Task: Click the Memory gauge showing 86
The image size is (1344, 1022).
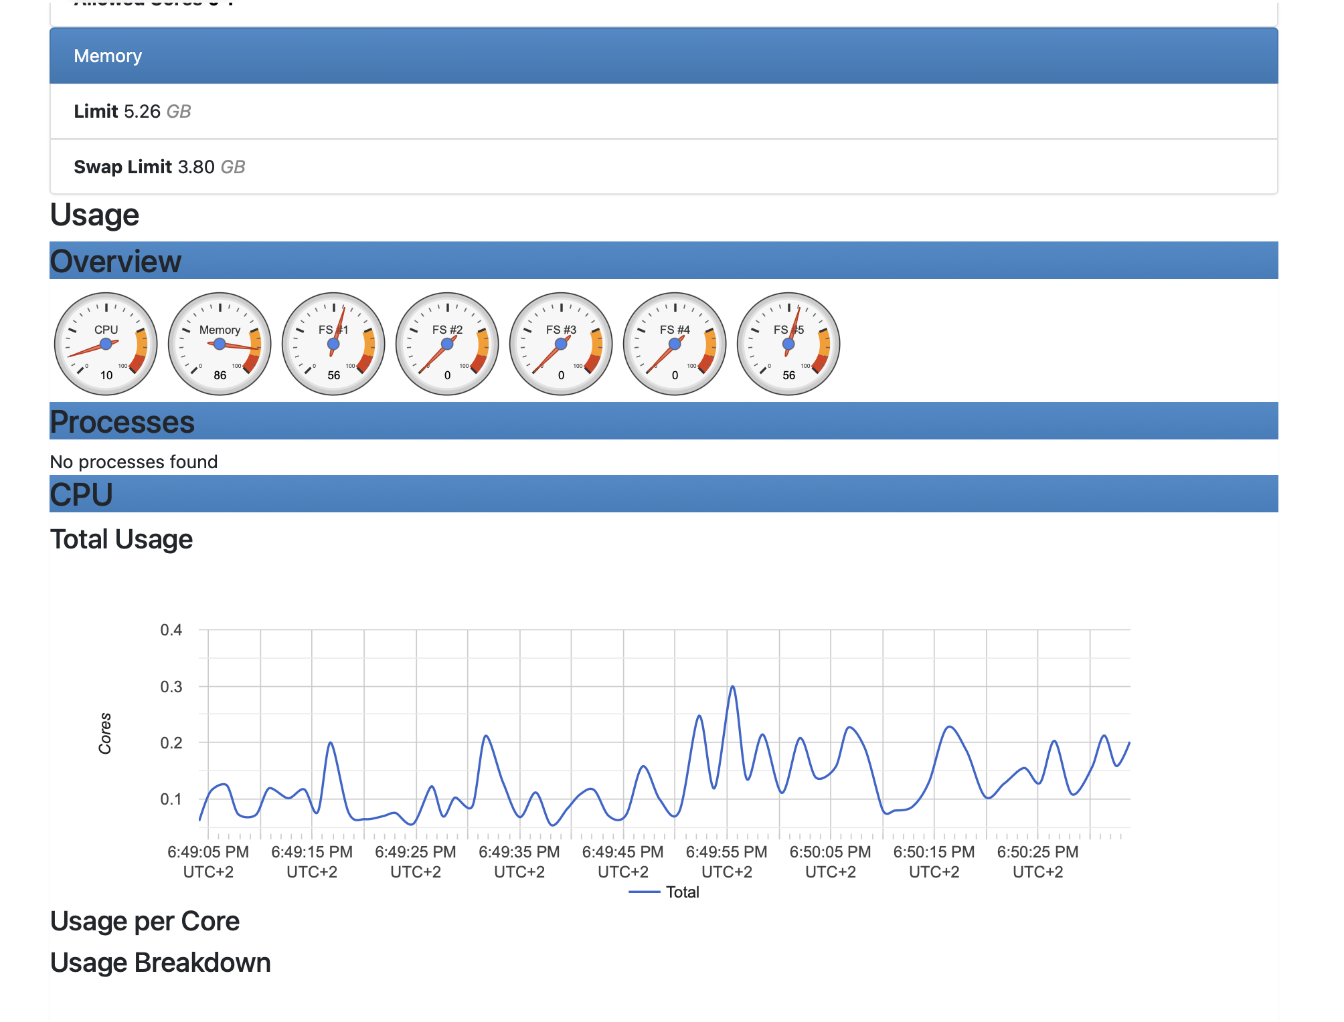Action: point(220,344)
